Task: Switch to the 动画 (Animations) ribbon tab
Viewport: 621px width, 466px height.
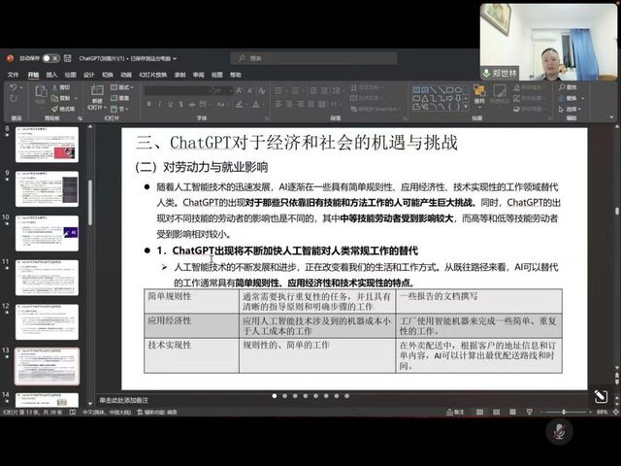Action: 126,75
